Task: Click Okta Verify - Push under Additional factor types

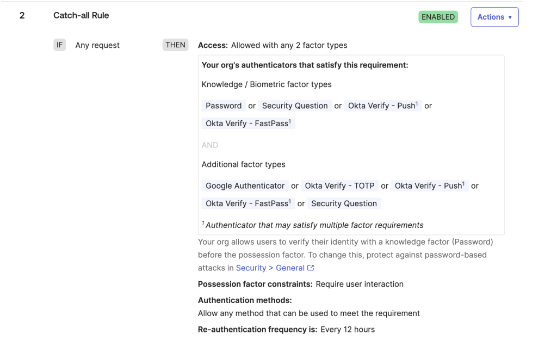Action: (x=429, y=186)
